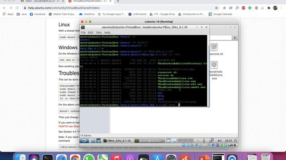Click the volume icon in Lubuntu tray
The height and width of the screenshot is (160, 286).
[219, 140]
